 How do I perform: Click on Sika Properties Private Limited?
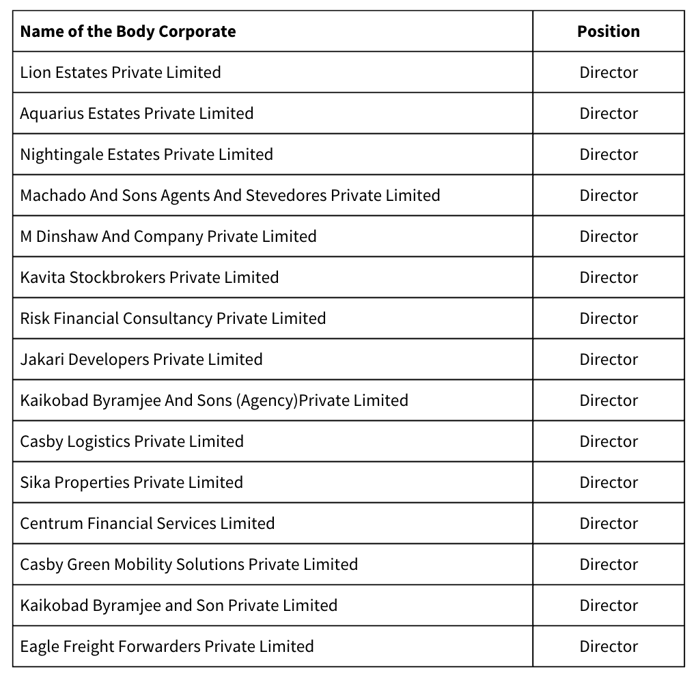(x=132, y=482)
